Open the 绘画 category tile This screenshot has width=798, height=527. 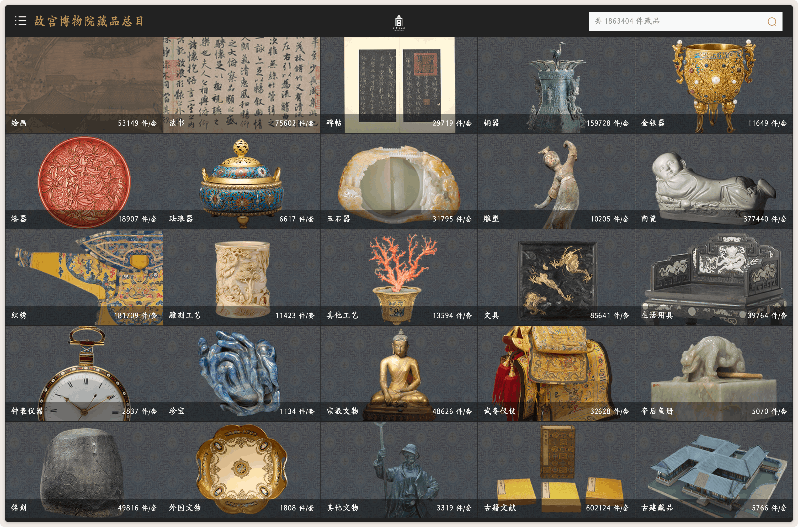84,85
